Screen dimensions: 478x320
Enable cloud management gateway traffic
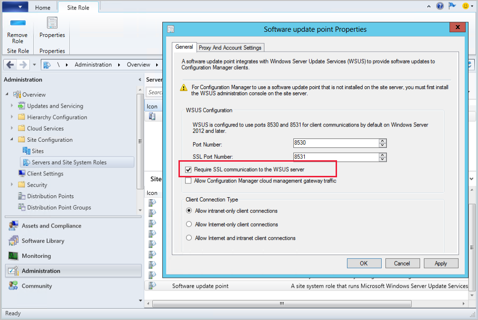click(188, 180)
